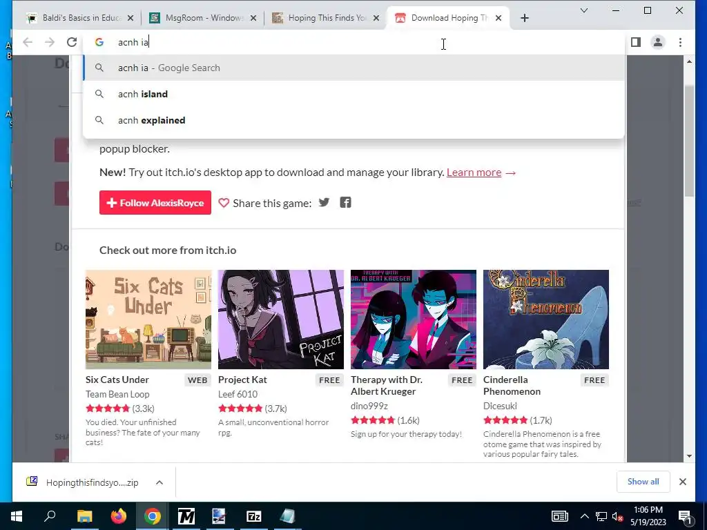Image resolution: width=707 pixels, height=530 pixels.
Task: Toggle the browser side panel
Action: pyautogui.click(x=636, y=42)
